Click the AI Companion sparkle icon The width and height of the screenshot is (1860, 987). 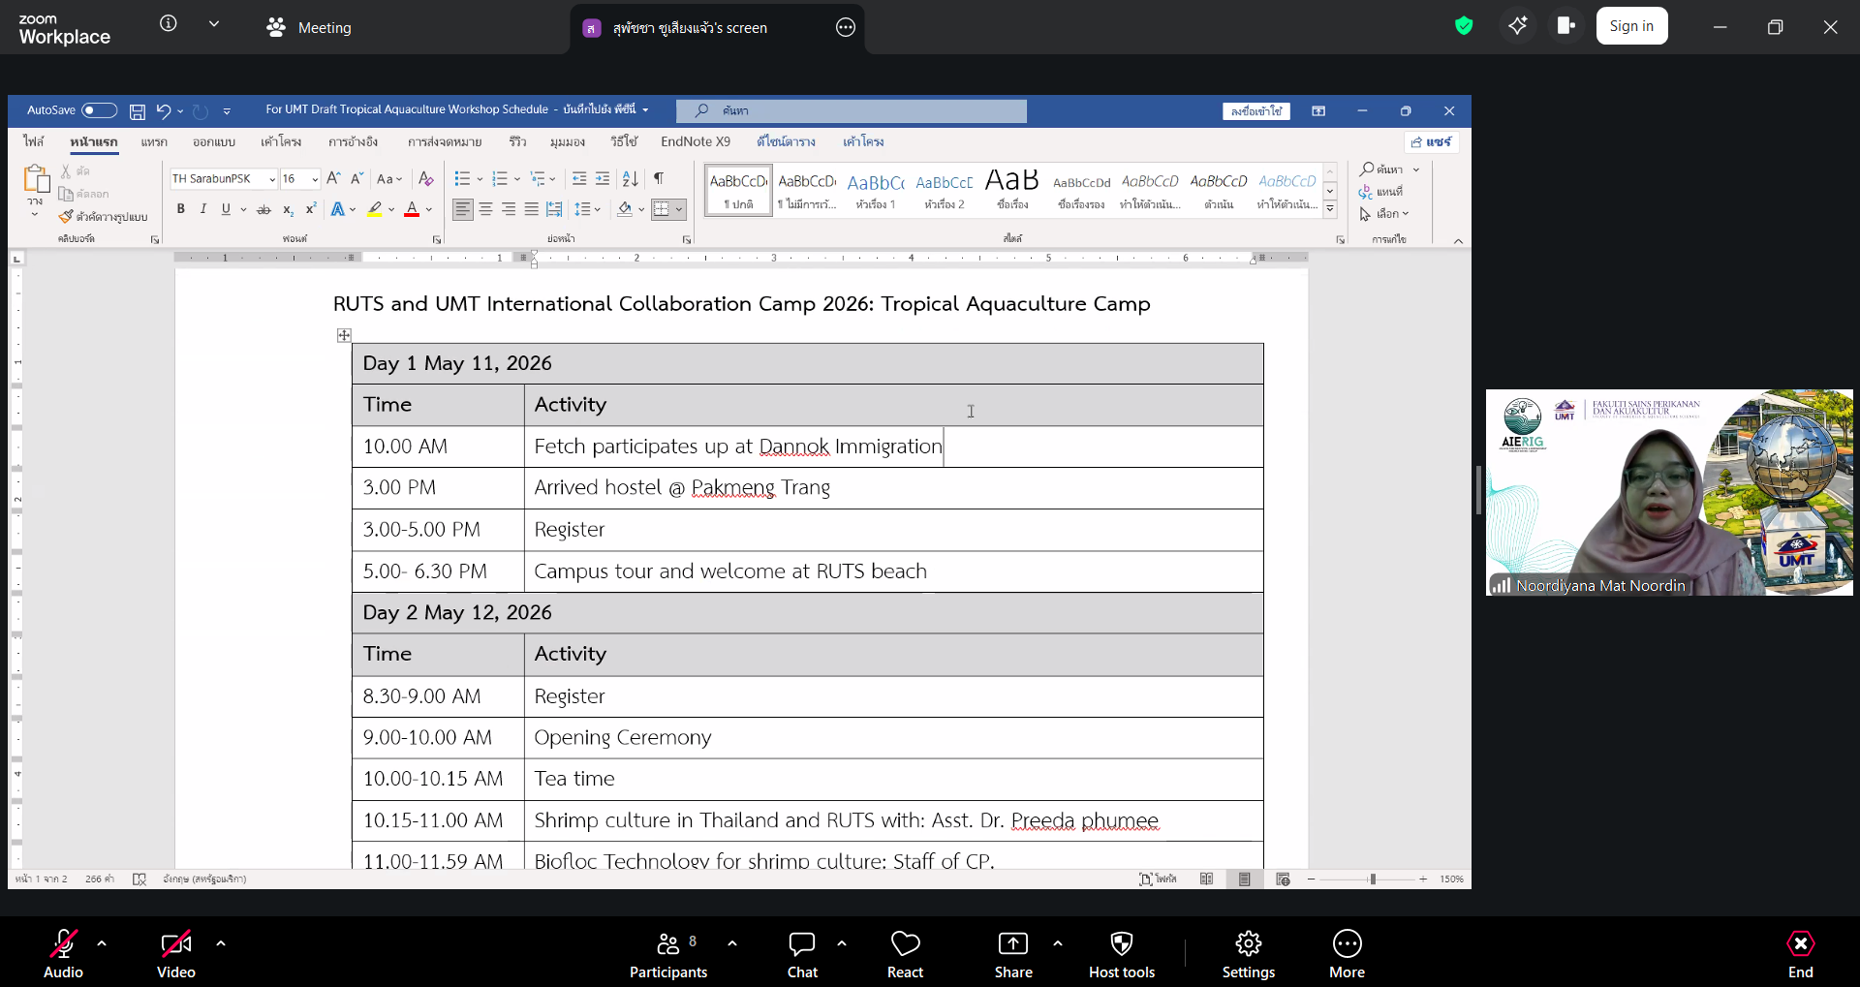(x=1517, y=26)
